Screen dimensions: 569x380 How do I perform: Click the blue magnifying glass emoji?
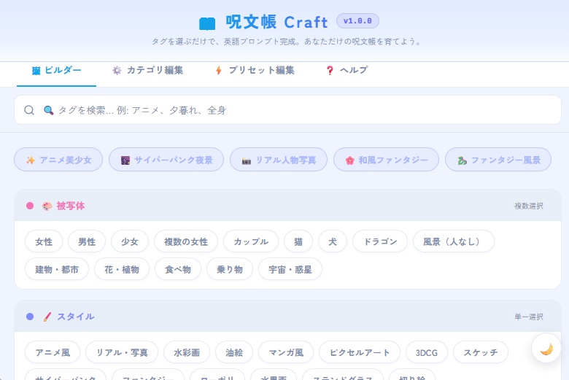click(x=48, y=110)
